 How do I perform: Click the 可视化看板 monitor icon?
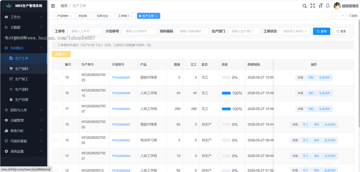coord(7,141)
